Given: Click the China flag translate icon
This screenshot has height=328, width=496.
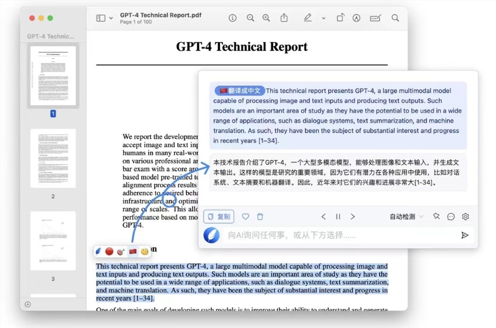Looking at the screenshot, I should tap(132, 252).
